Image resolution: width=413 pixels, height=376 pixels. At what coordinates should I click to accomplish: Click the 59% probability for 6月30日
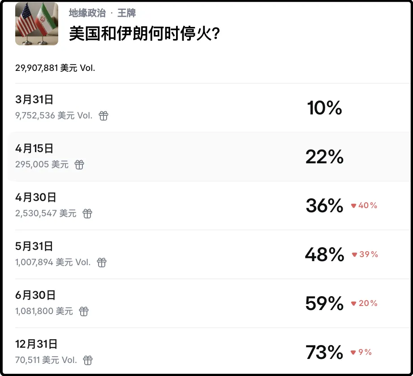[x=324, y=304]
